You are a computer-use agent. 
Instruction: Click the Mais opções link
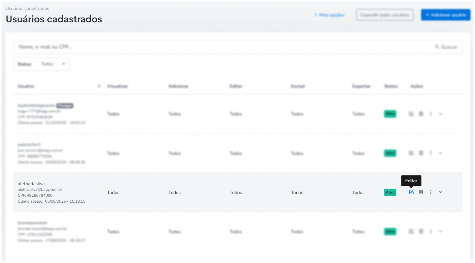point(329,15)
